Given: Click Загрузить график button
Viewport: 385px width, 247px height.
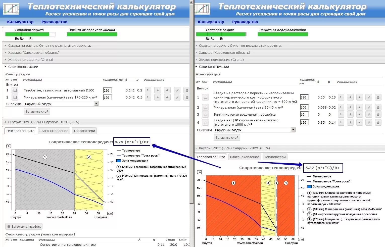Looking at the screenshot, I should point(24,226).
